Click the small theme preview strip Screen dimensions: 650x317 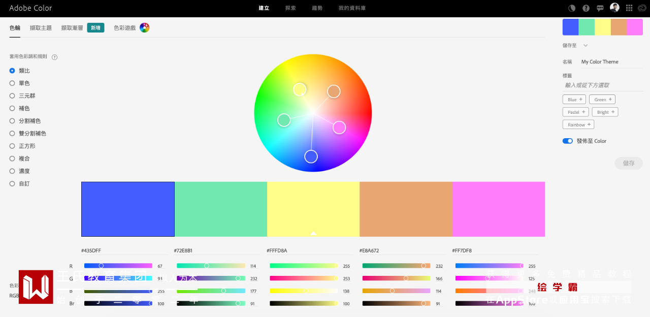[x=603, y=27]
